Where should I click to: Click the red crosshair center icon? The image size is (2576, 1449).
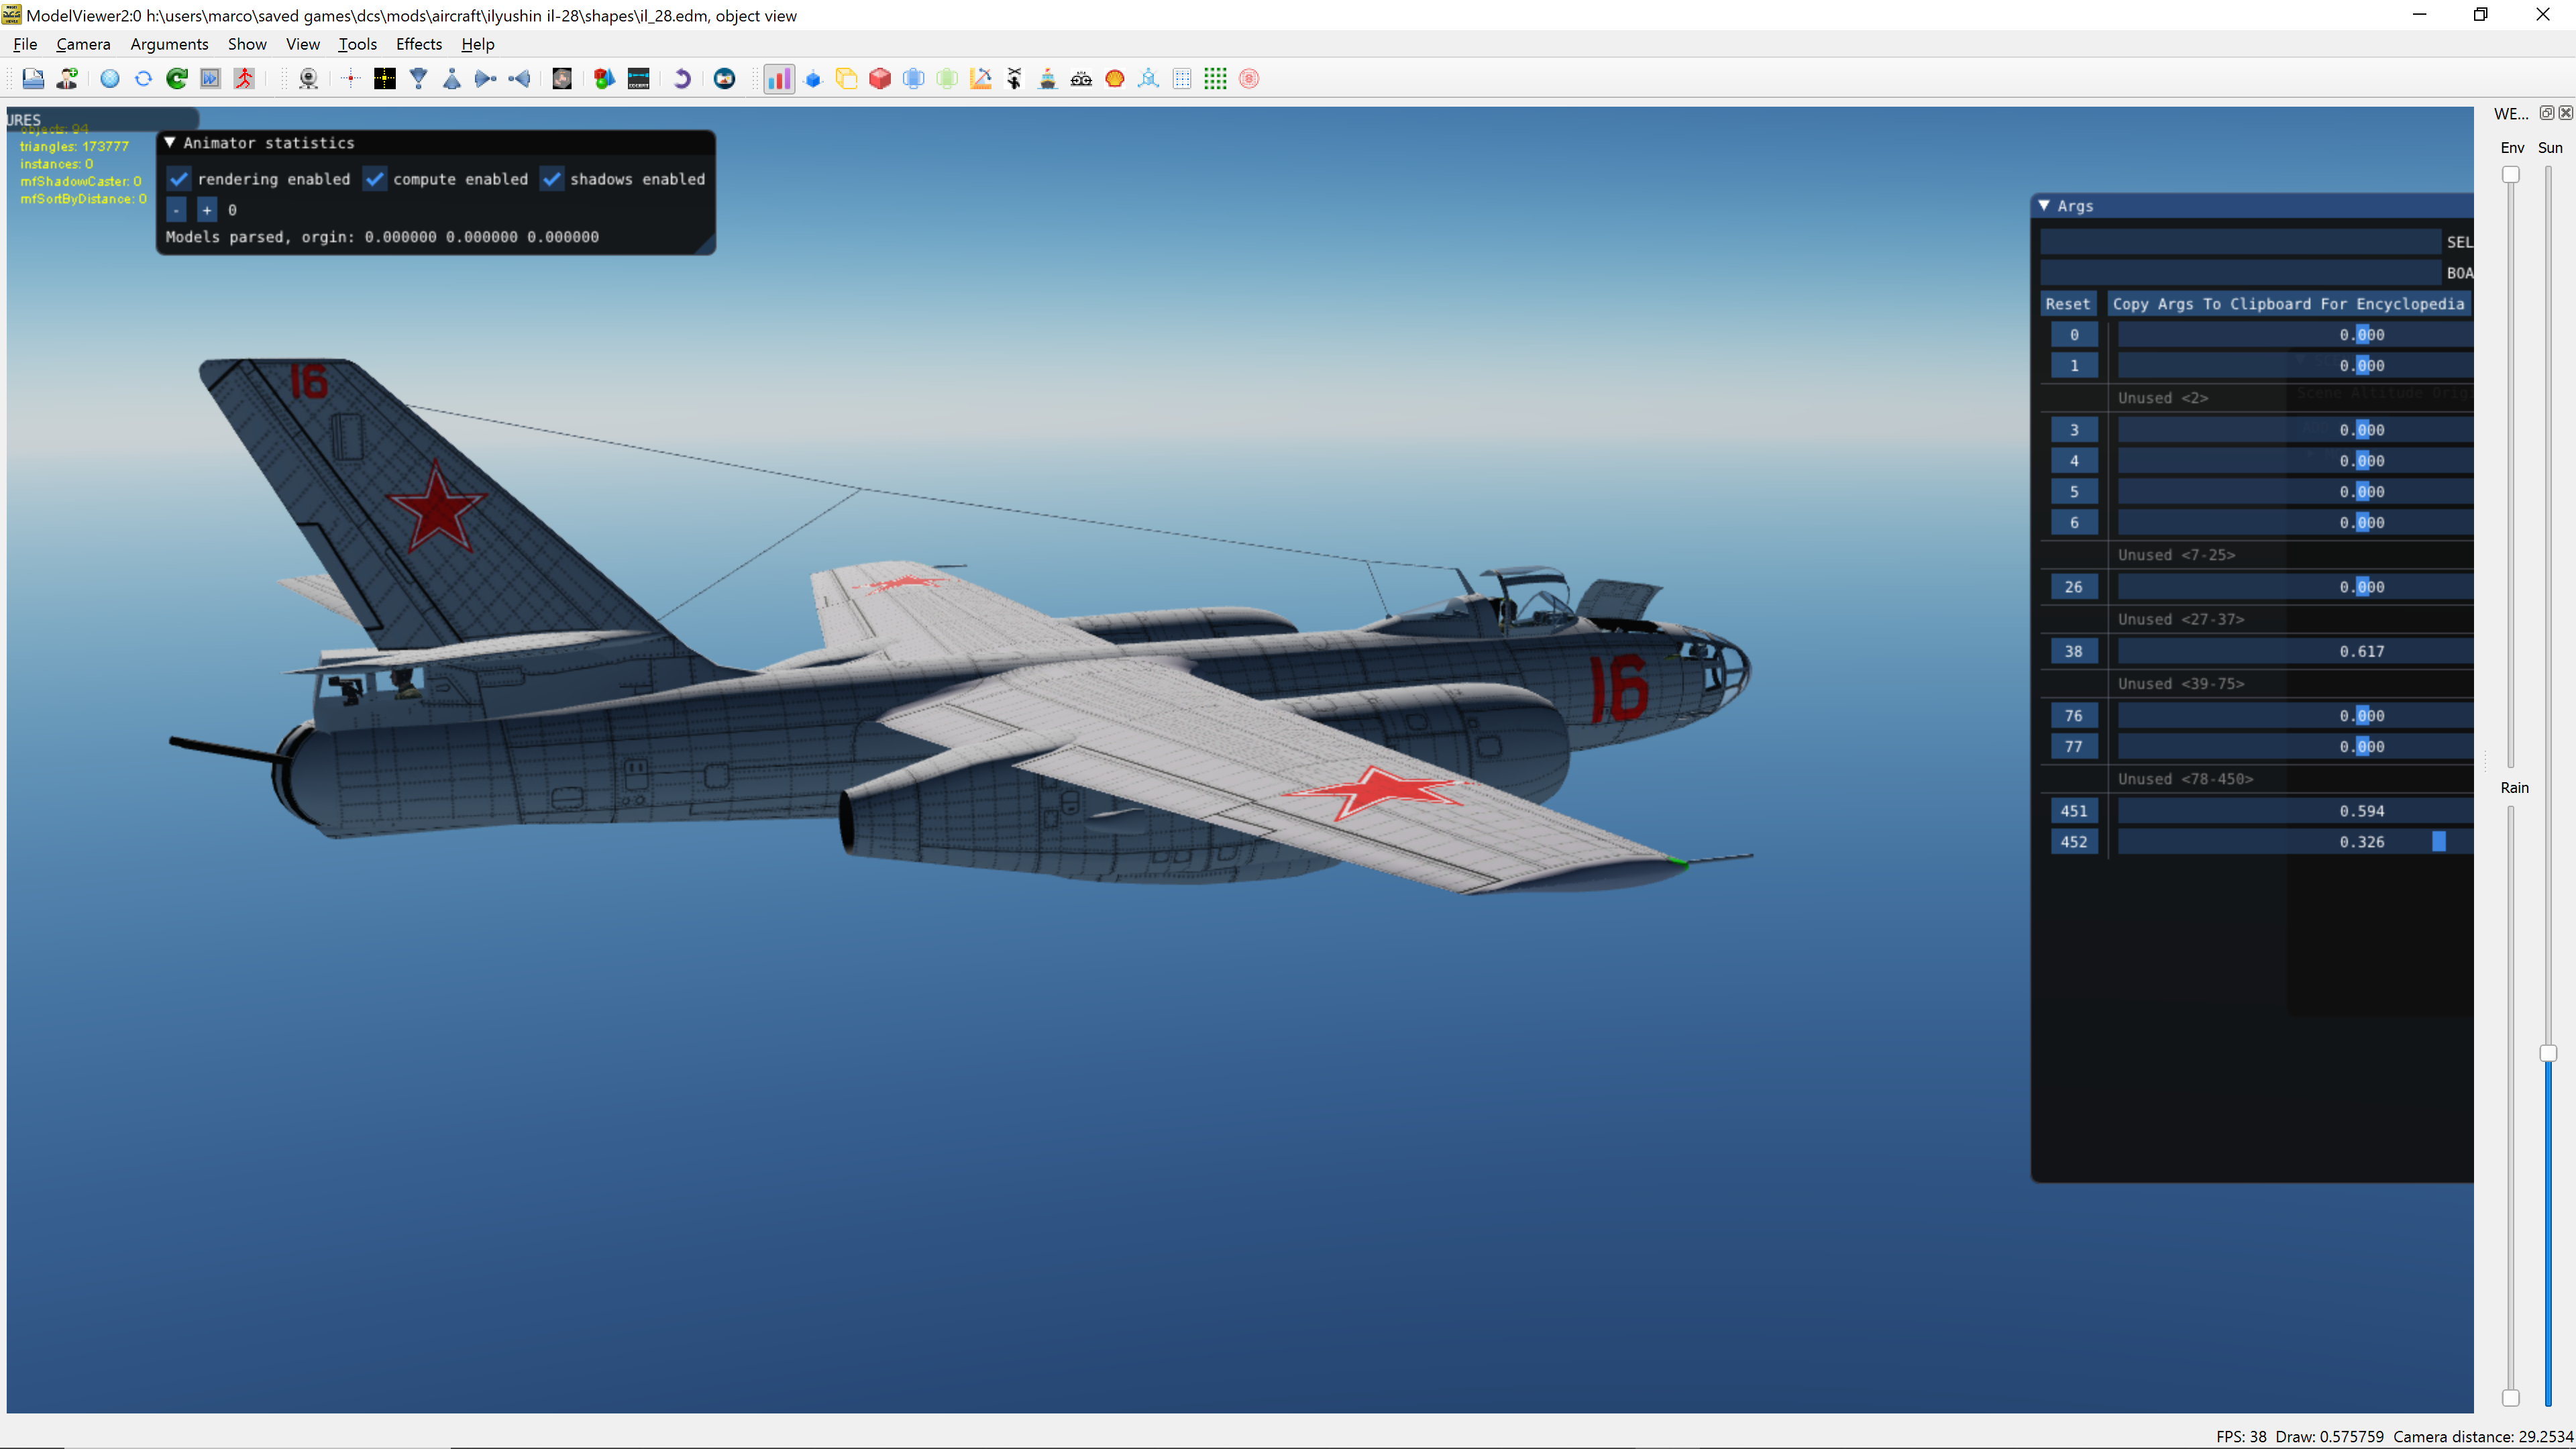(350, 79)
